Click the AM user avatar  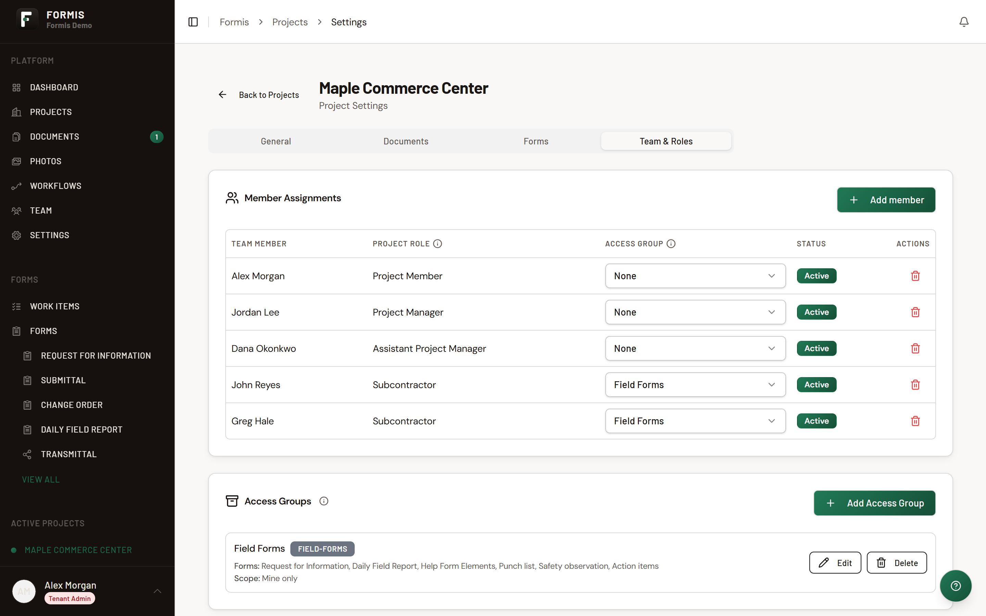[24, 591]
